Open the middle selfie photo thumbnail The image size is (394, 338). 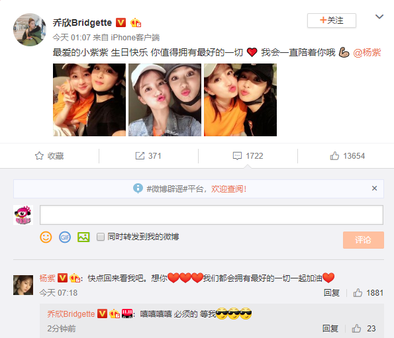(x=165, y=100)
